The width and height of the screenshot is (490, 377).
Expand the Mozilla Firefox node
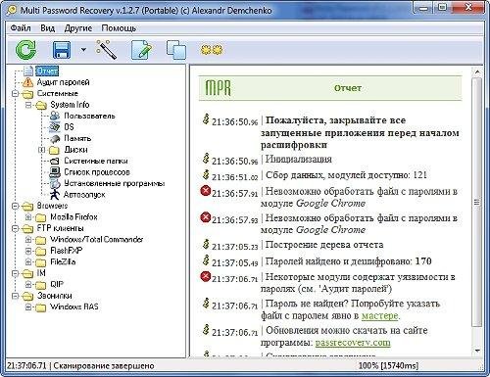[28, 217]
